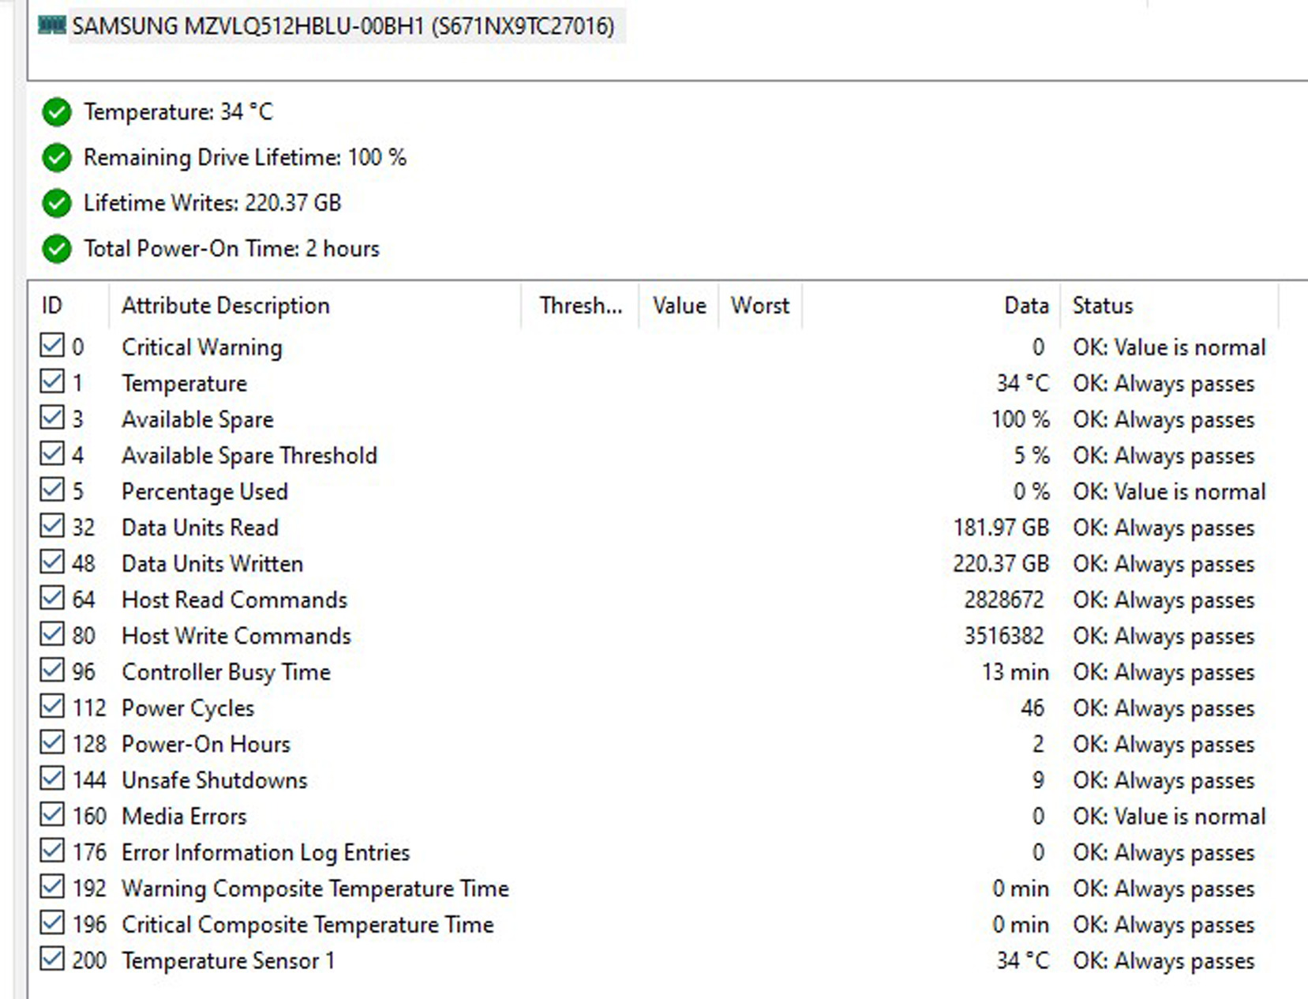Toggle the Data Units Written checkbox

click(x=52, y=561)
